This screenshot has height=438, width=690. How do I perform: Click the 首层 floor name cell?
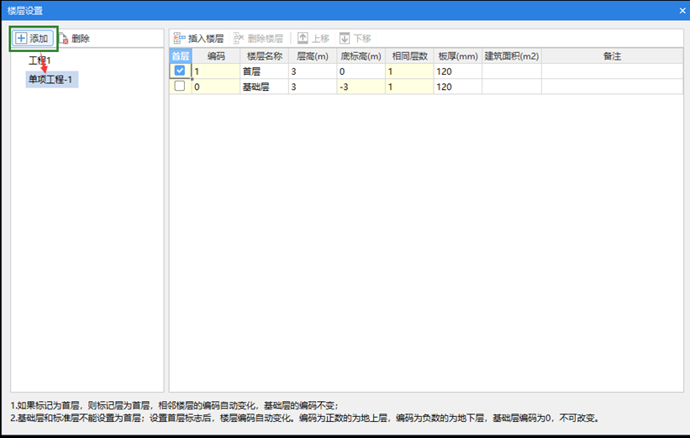(x=264, y=71)
